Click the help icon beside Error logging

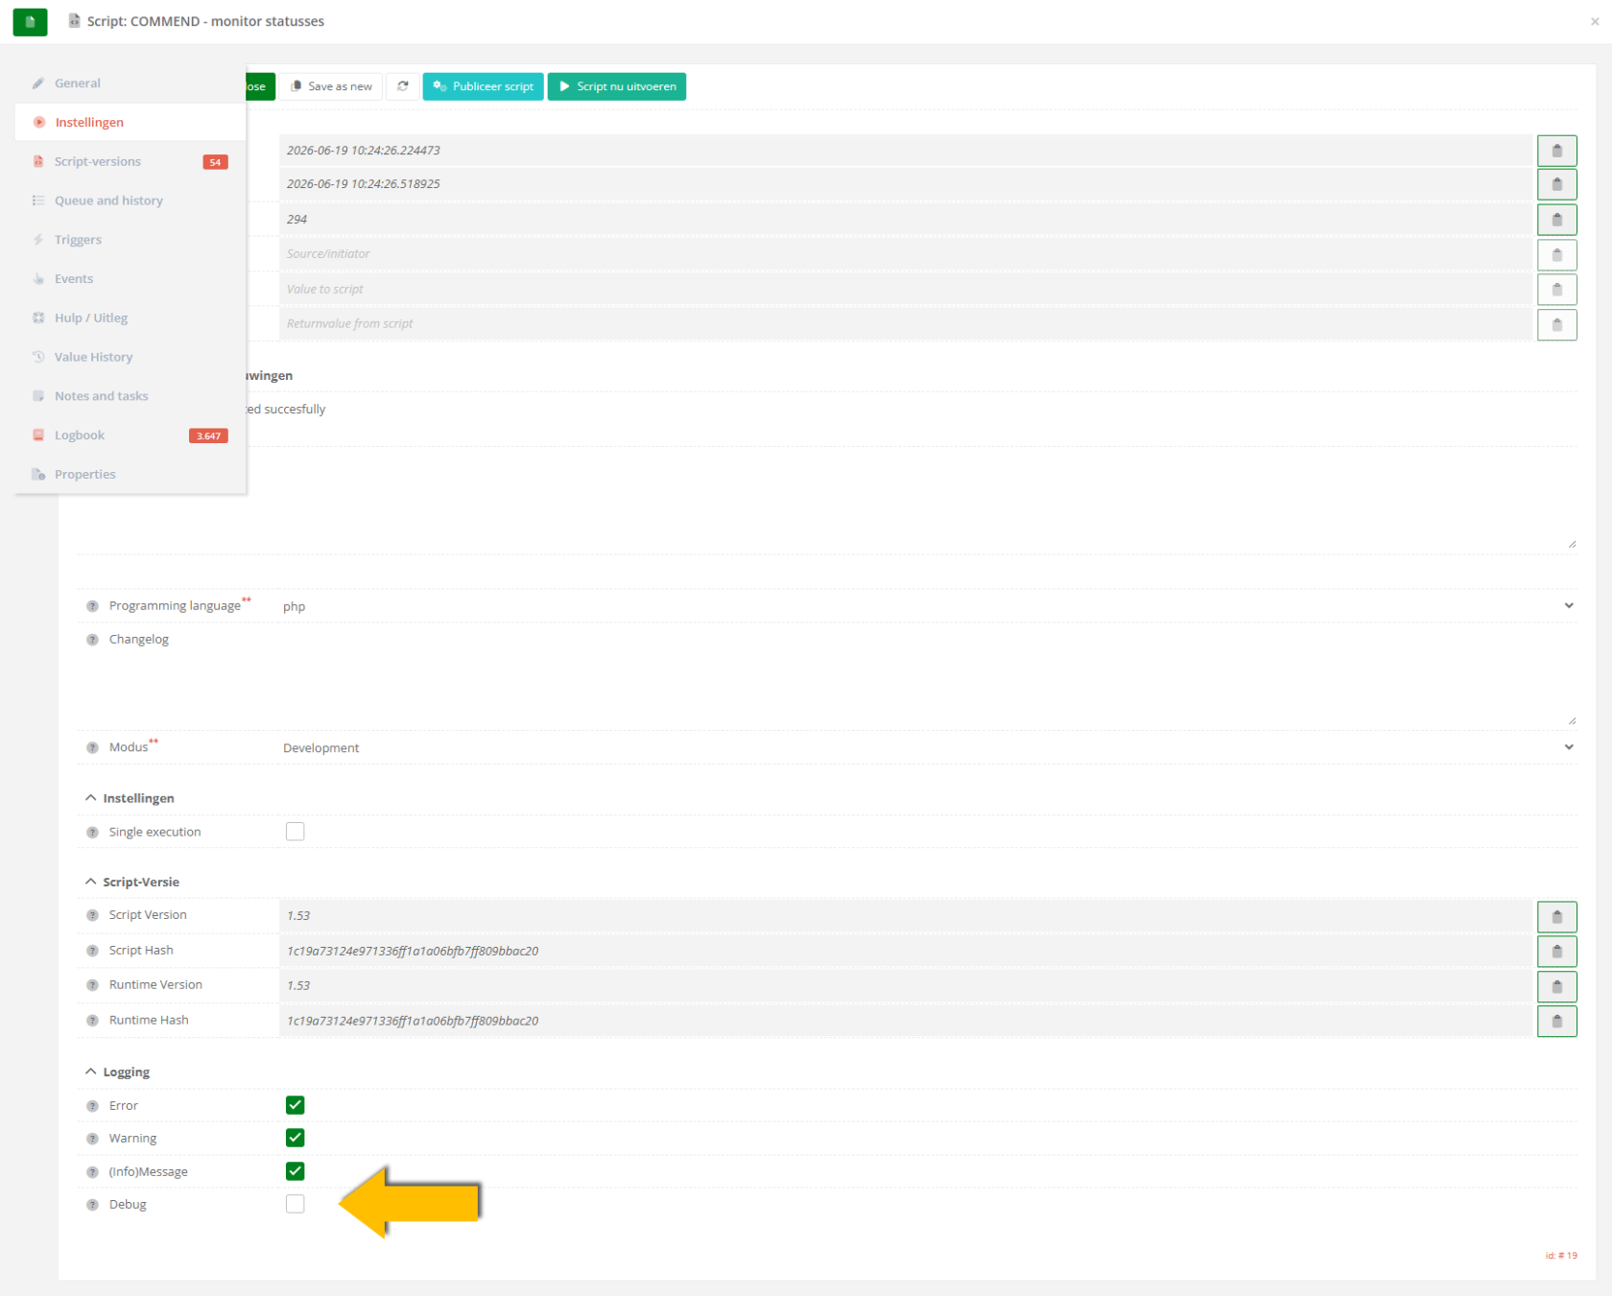[92, 1106]
